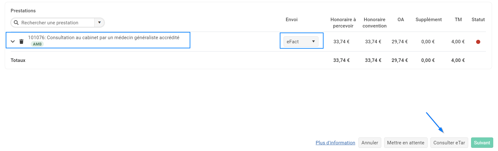This screenshot has height=151, width=498.
Task: Click the magnifier icon in prestation search
Action: (16, 22)
